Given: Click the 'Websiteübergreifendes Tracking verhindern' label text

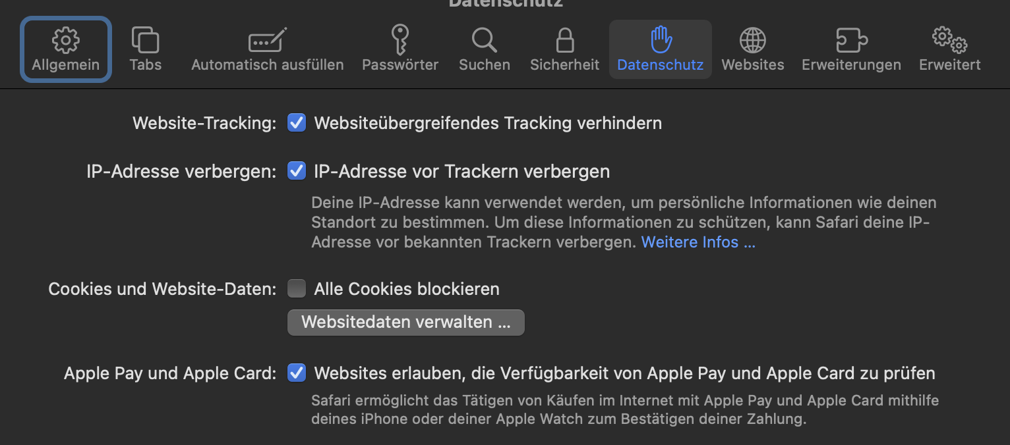Looking at the screenshot, I should pyautogui.click(x=488, y=123).
